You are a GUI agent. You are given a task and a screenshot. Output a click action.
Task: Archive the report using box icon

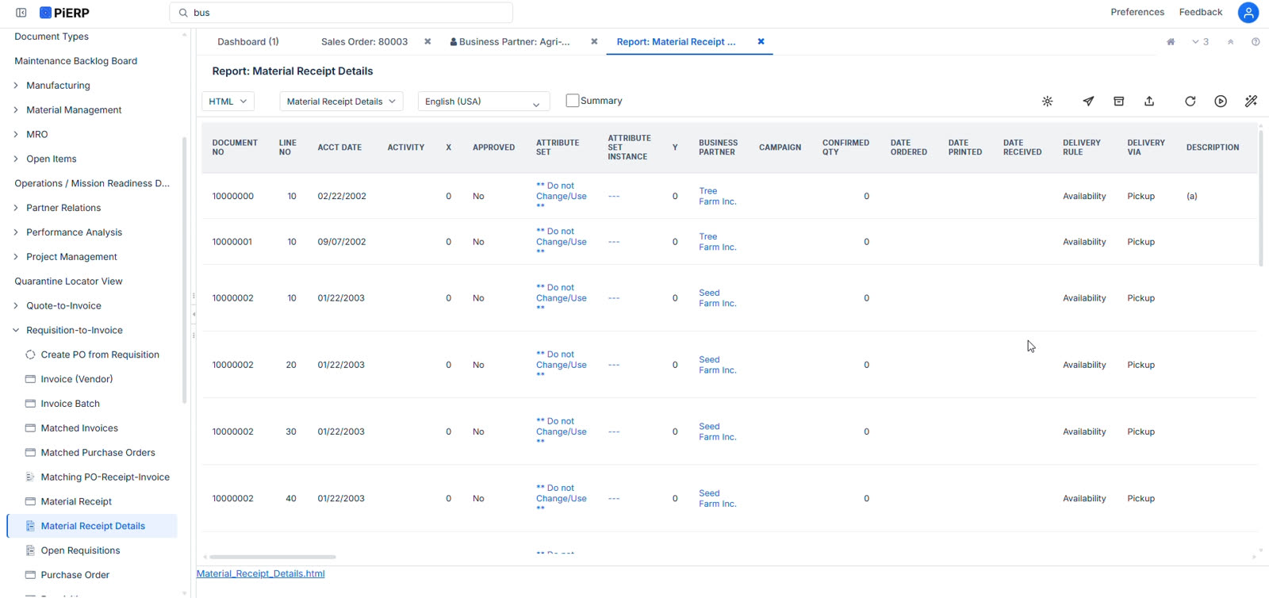point(1119,102)
